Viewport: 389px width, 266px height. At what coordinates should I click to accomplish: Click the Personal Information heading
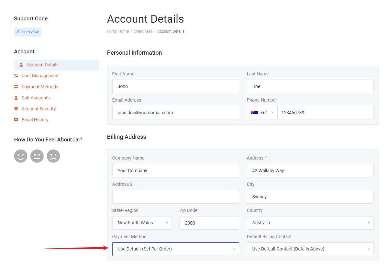[x=135, y=53]
